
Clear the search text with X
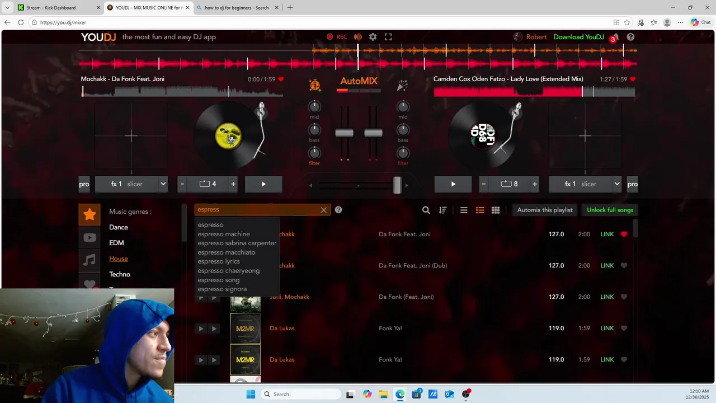click(x=324, y=210)
